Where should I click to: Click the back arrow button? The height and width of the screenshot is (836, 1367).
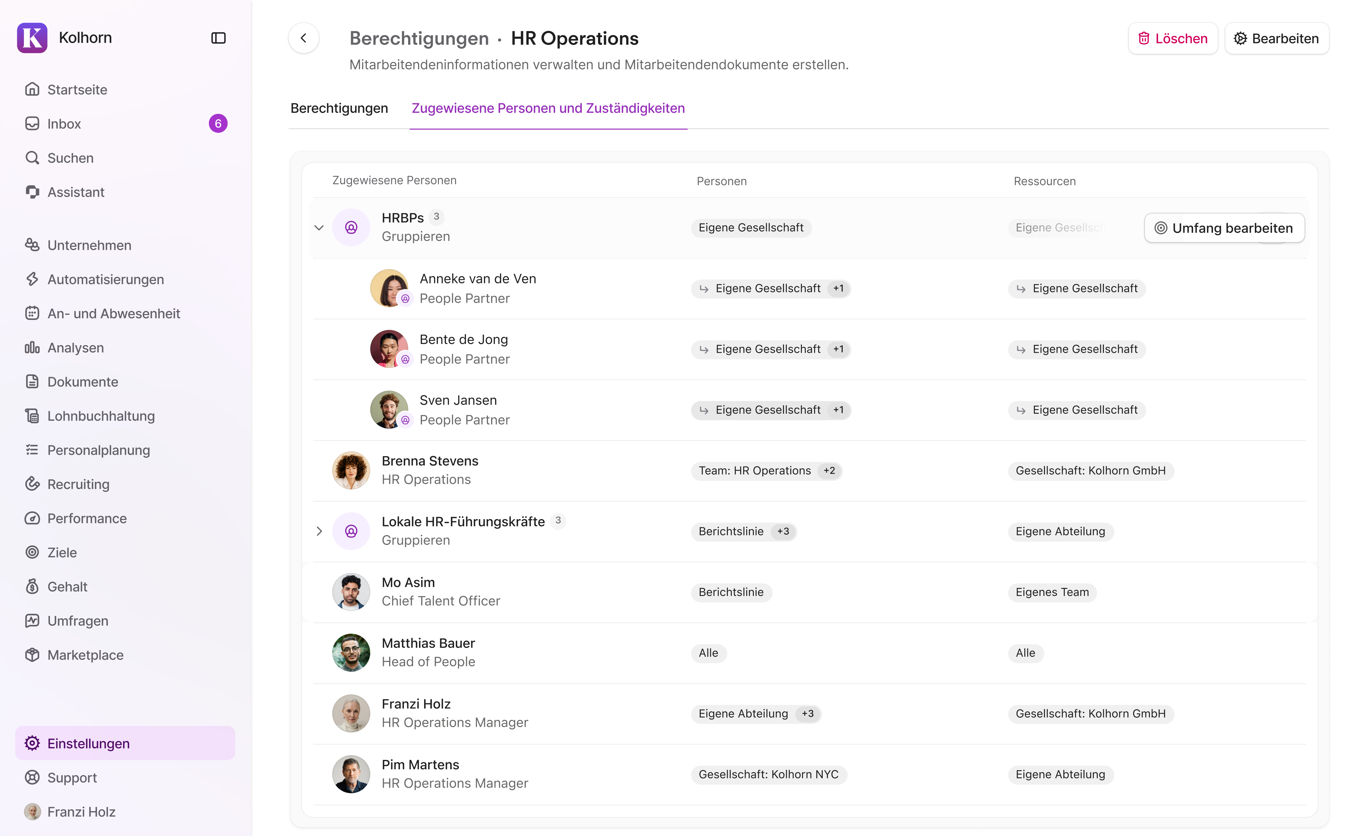(303, 38)
